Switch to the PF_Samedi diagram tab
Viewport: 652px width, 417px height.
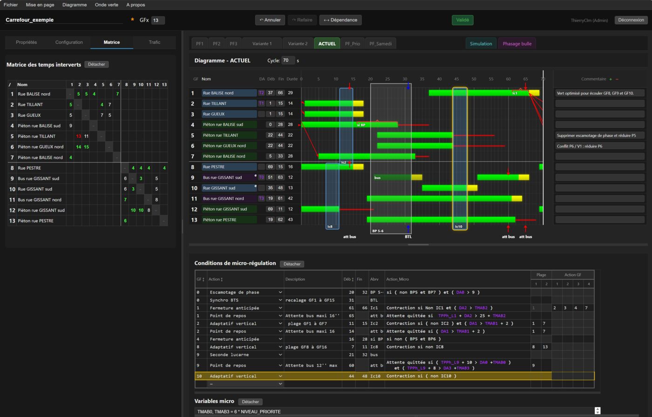380,44
